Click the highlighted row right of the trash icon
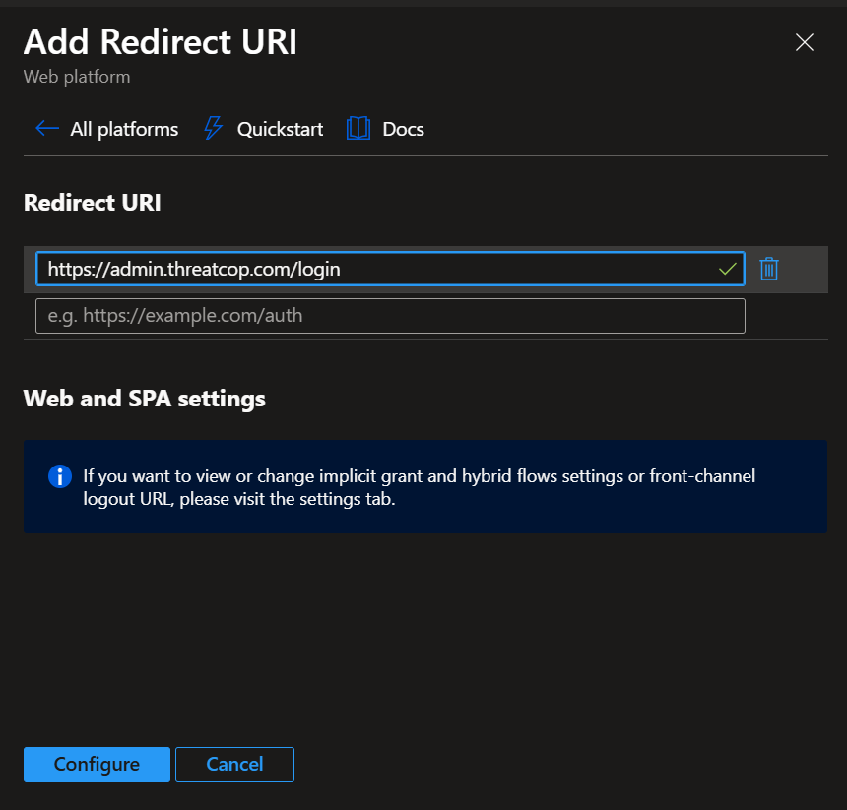847x810 pixels. tap(808, 269)
